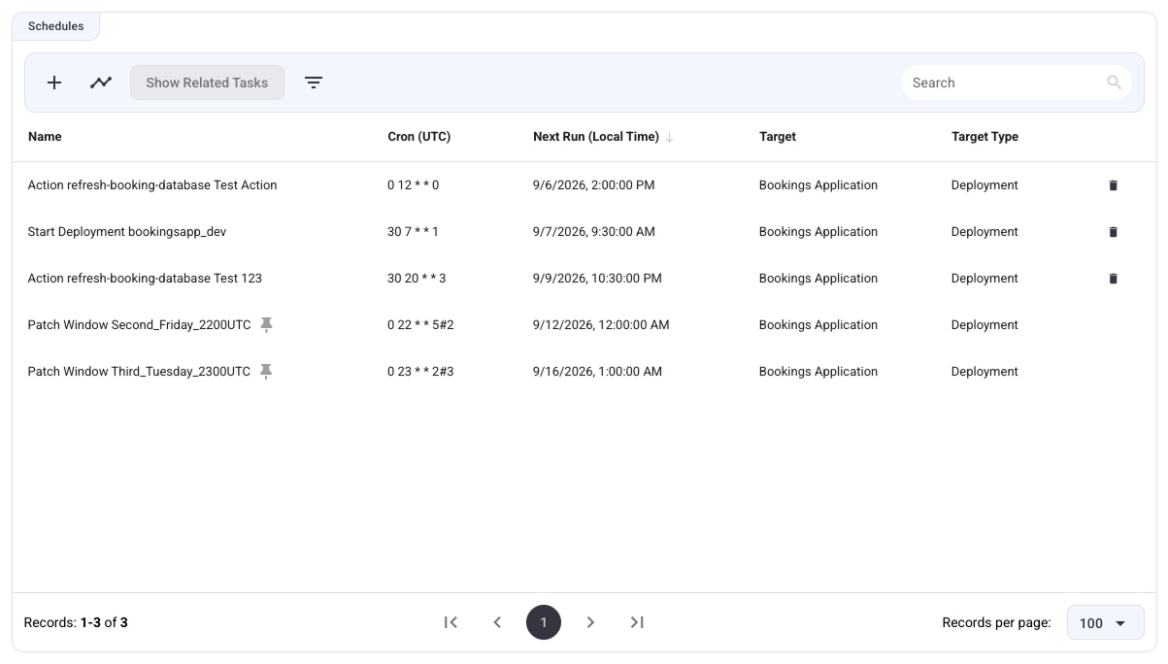Sort by Target column header

pos(778,137)
